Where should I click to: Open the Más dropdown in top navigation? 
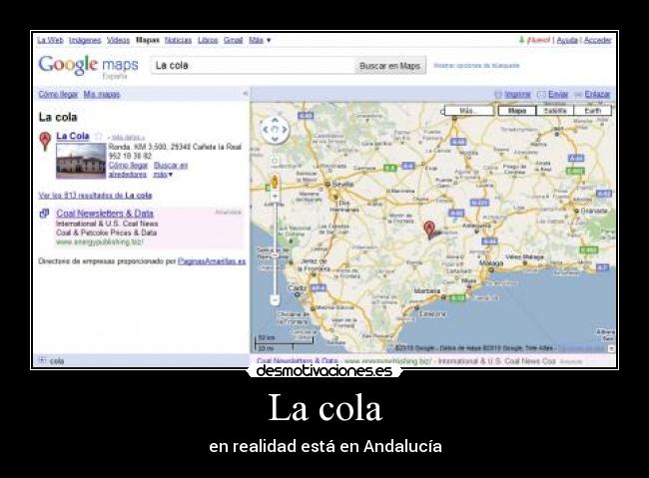(260, 40)
